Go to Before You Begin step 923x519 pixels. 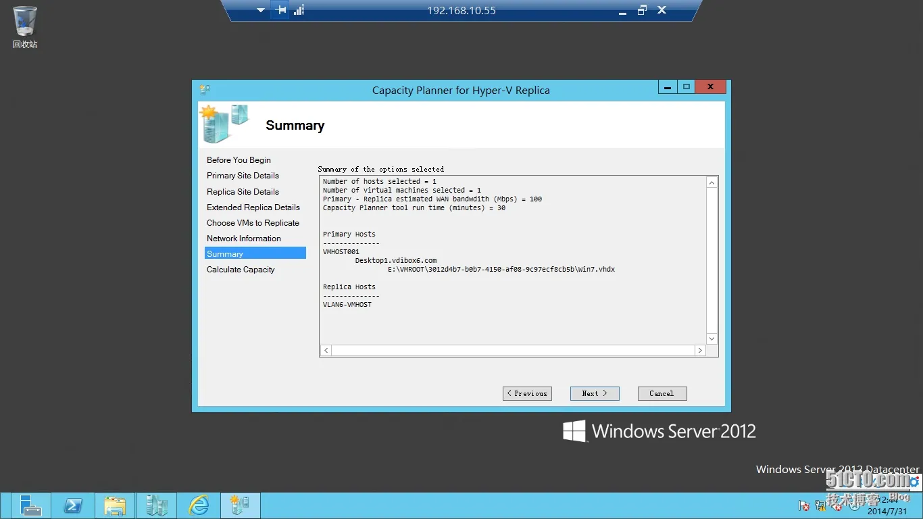tap(239, 160)
